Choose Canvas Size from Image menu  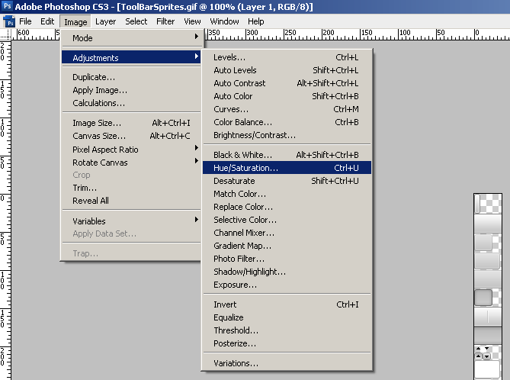click(x=99, y=137)
